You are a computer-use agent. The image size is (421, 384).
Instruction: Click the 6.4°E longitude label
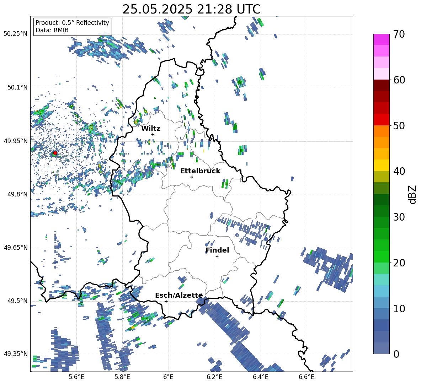click(260, 377)
